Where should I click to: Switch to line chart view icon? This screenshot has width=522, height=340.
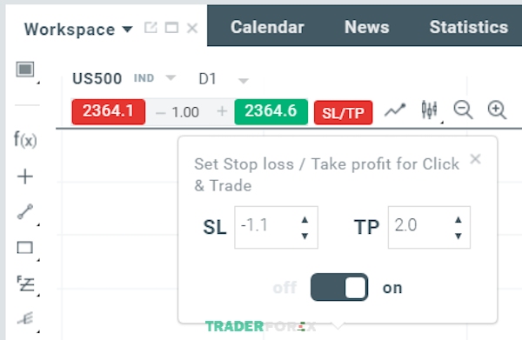(395, 110)
